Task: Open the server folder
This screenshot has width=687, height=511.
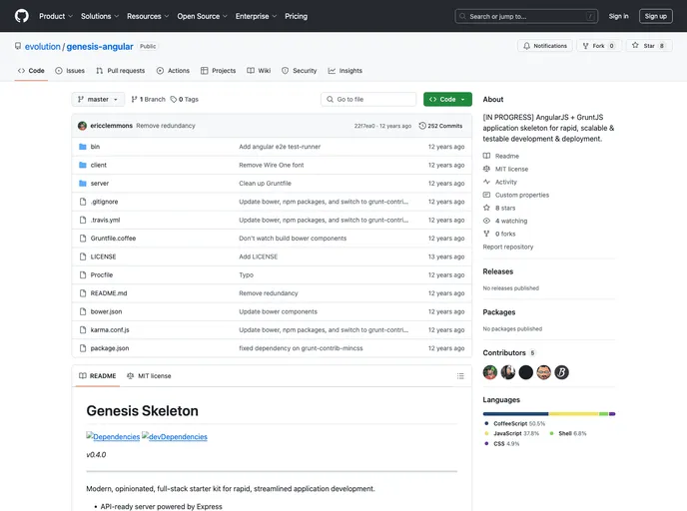Action: point(100,184)
